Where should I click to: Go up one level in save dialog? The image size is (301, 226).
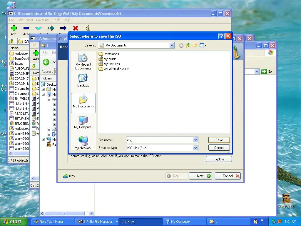(188, 45)
